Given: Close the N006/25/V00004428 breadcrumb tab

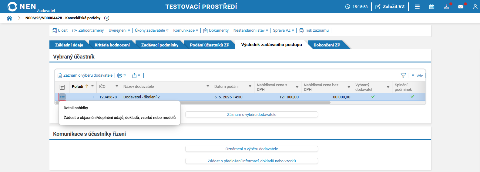Looking at the screenshot, I should 107,18.
